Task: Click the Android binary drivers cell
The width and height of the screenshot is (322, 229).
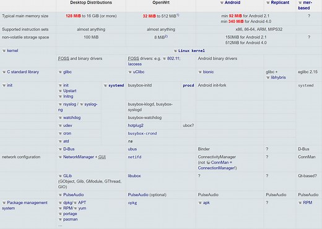Action: pos(217,58)
